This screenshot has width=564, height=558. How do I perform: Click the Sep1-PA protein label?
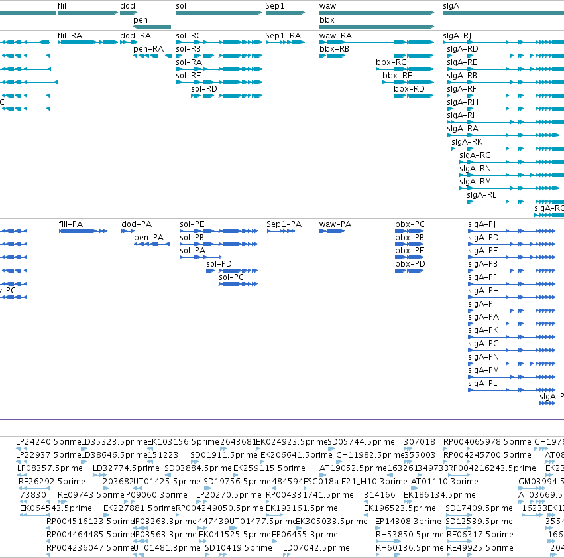pyautogui.click(x=284, y=224)
